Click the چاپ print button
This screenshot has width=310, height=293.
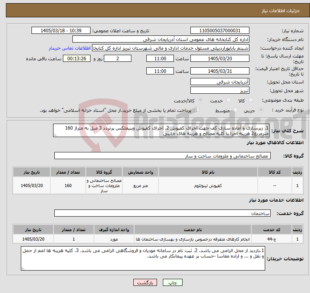tap(173, 282)
